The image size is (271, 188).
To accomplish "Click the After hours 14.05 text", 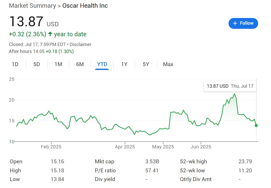I will tap(27, 51).
